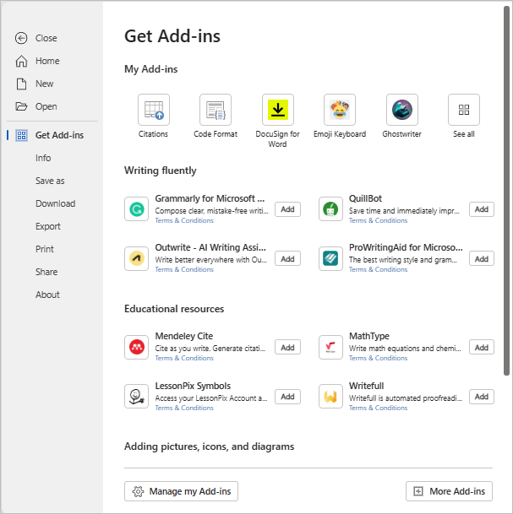Click the Outwrite - AI Writing Assi... title

click(x=210, y=247)
